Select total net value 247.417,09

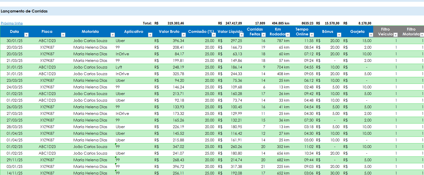[x=234, y=23]
